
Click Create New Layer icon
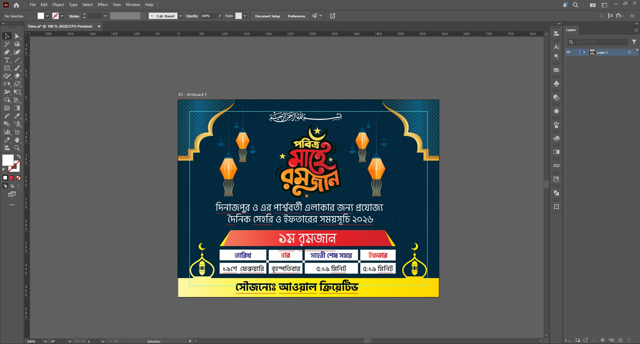[x=620, y=340]
